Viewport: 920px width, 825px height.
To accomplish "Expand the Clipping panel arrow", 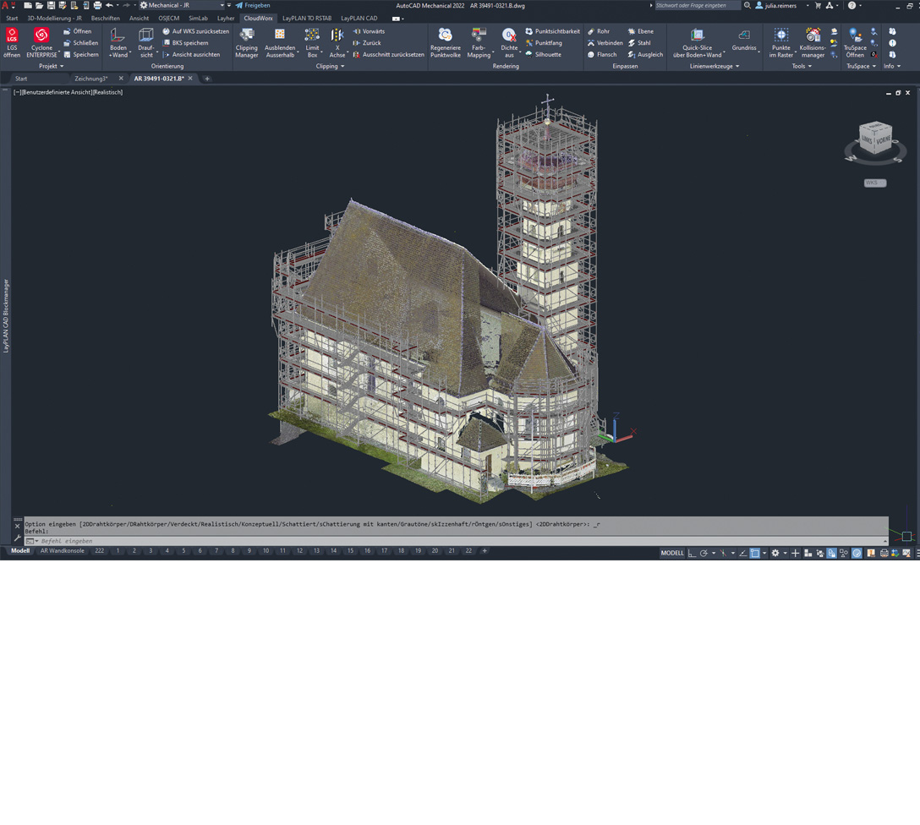I will click(x=342, y=66).
